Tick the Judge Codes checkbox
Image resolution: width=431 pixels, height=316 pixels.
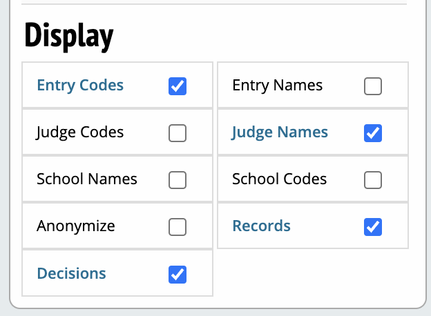tap(178, 133)
